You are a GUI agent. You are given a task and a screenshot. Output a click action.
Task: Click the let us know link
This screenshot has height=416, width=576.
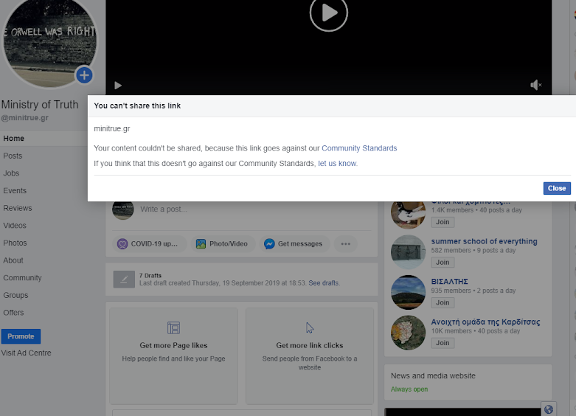[x=337, y=163]
